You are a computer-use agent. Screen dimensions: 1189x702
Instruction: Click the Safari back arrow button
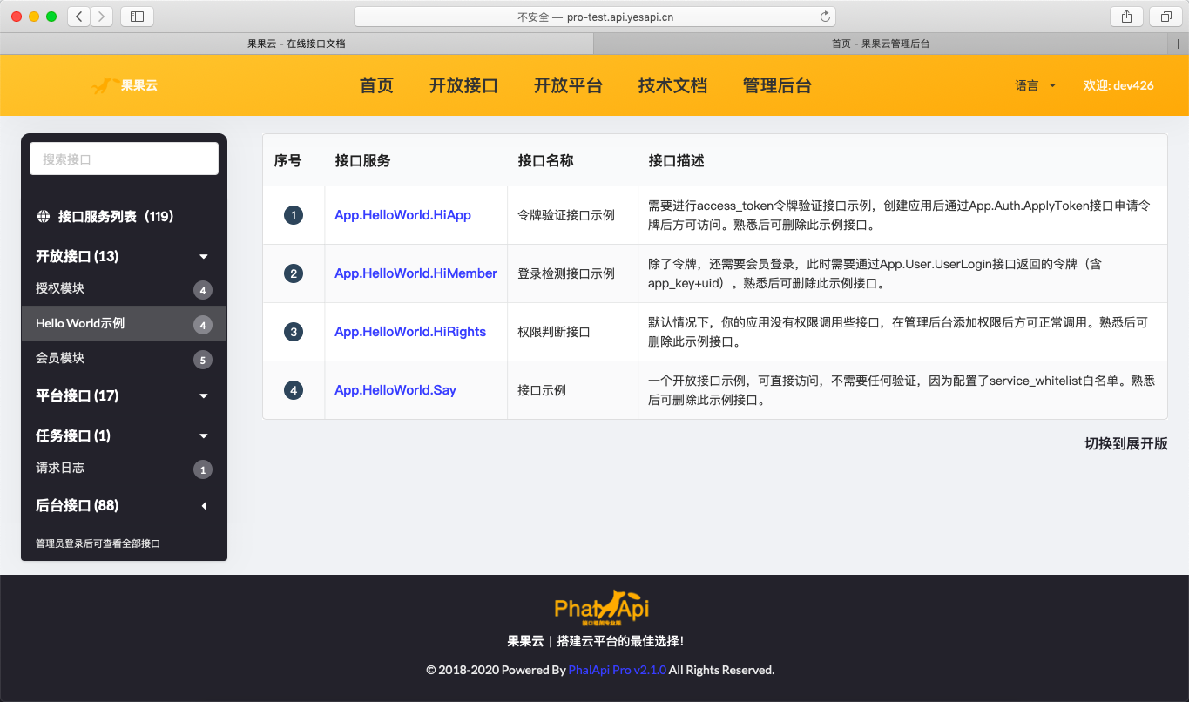[x=79, y=16]
